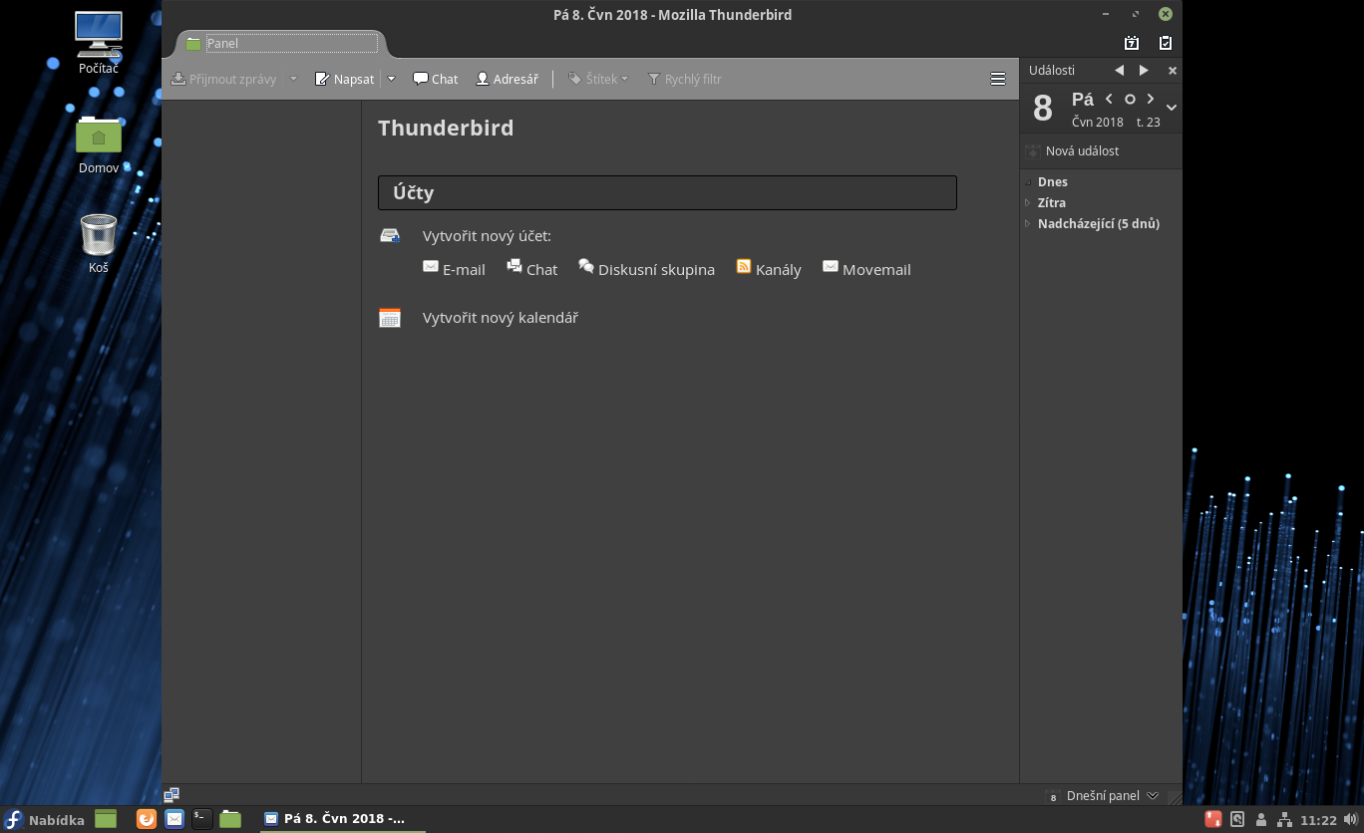Open the calendar tab icon
The image size is (1364, 833).
coord(1131,43)
